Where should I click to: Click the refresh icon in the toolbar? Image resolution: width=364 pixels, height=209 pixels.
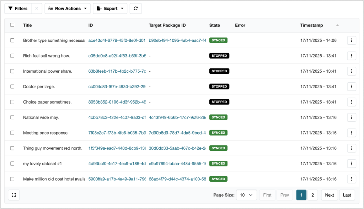[x=135, y=9]
